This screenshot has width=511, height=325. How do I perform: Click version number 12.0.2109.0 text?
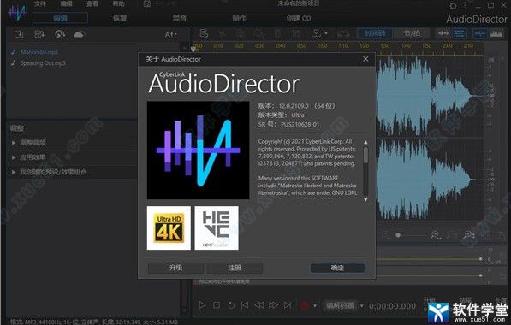click(x=294, y=106)
